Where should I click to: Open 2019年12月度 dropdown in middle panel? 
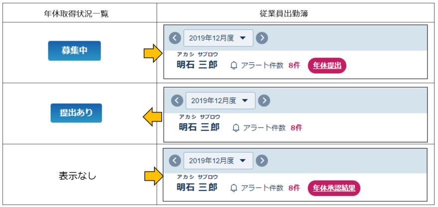click(220, 101)
